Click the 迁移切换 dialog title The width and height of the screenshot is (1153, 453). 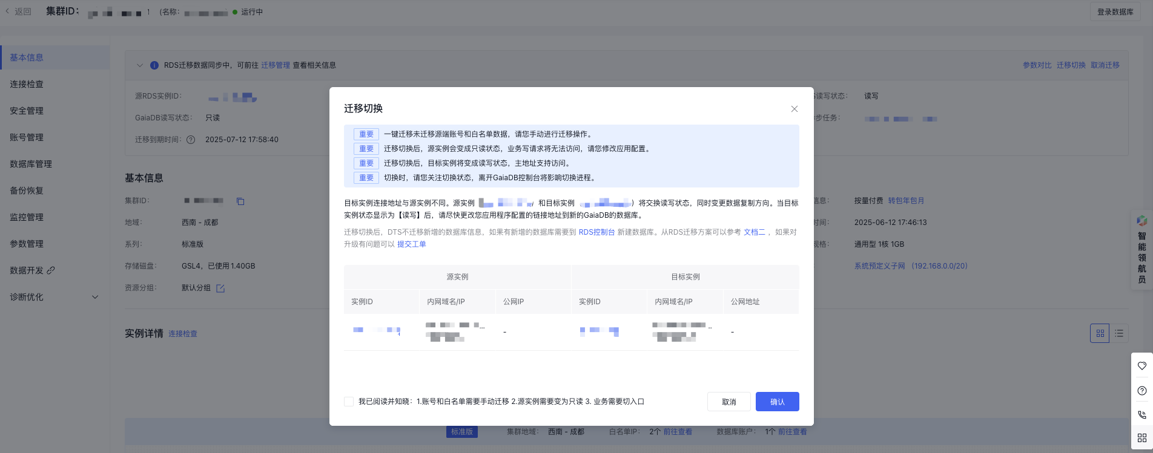pos(363,108)
